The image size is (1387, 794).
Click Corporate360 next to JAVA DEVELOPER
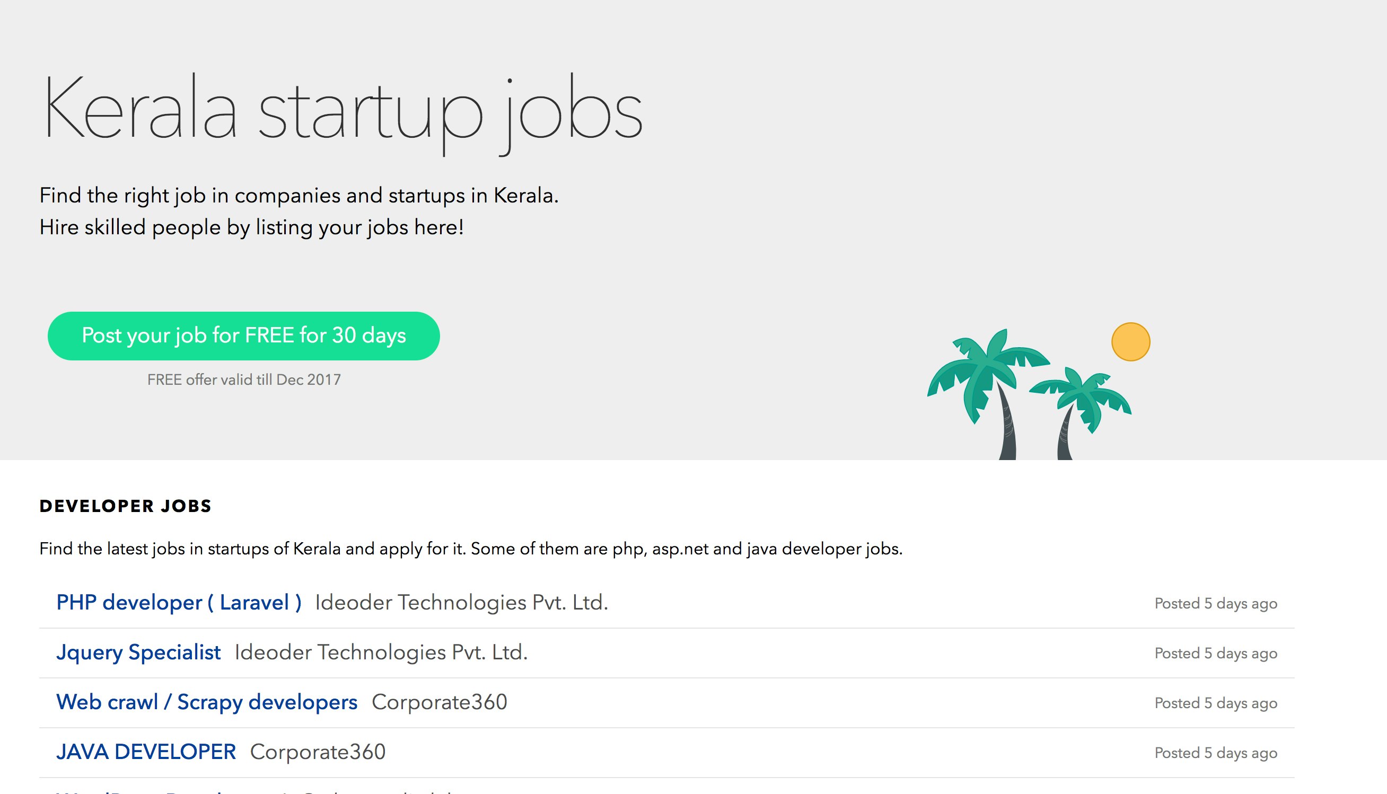click(318, 752)
